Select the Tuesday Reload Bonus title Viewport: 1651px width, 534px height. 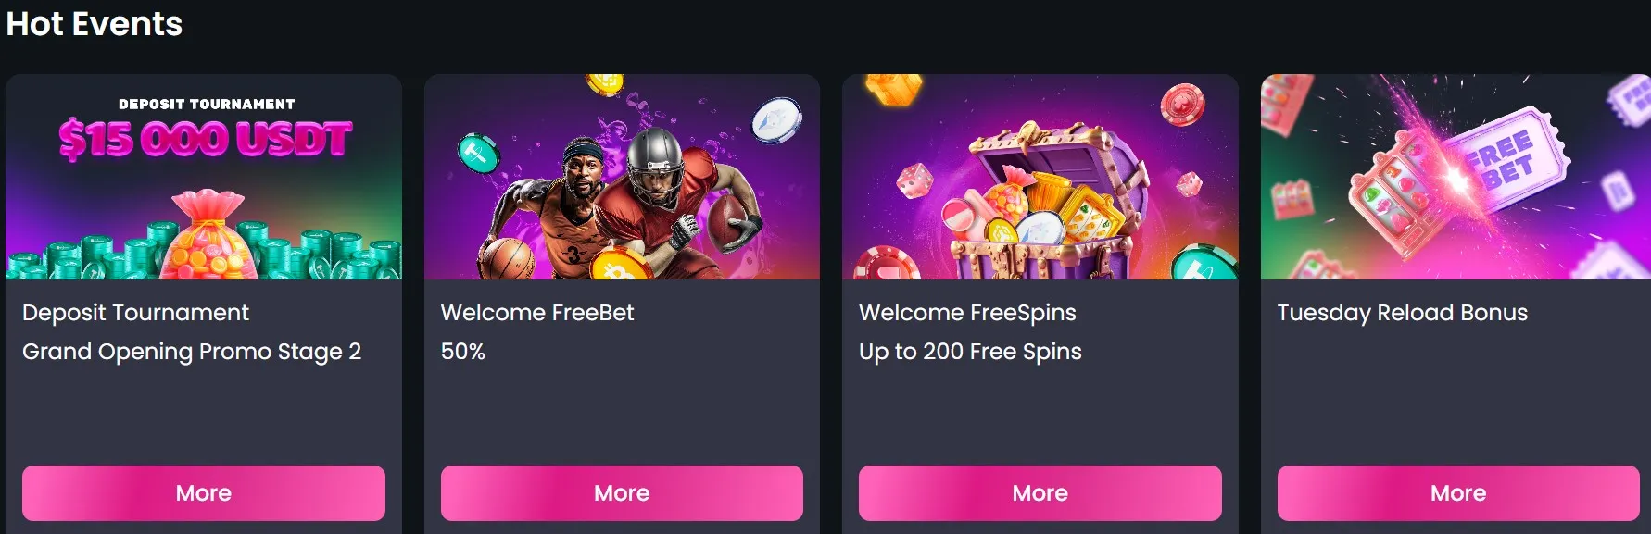[x=1403, y=313]
